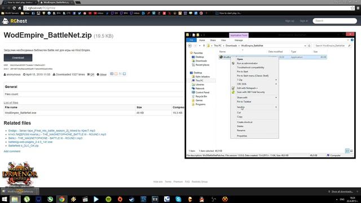361x203 pixels.
Task: Open Steam from the taskbar
Action: pos(131,199)
